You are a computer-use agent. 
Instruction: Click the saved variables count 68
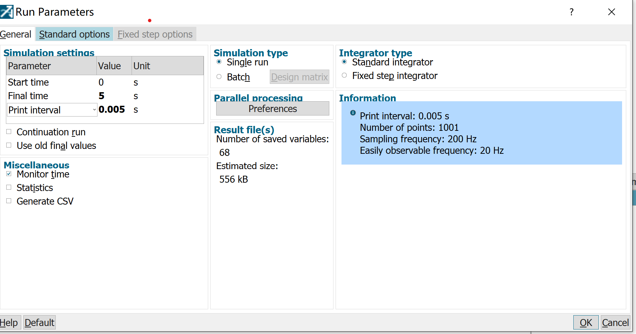pyautogui.click(x=225, y=152)
